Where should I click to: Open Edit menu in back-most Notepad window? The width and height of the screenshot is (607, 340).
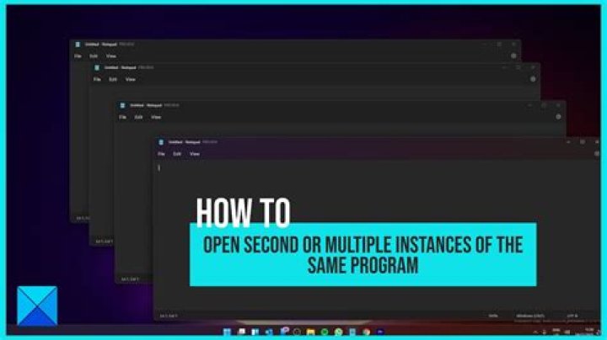coord(94,56)
